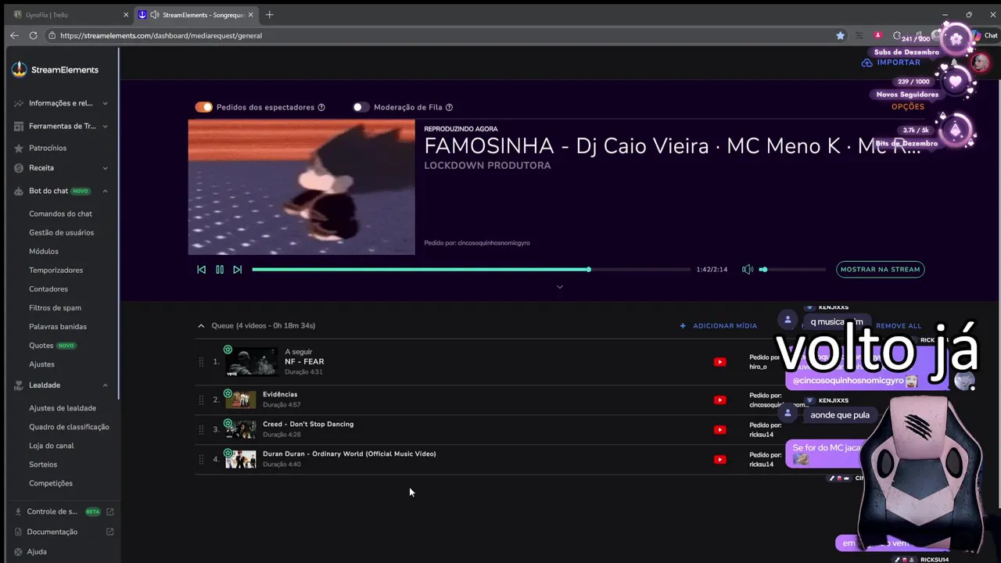Skip to previous track in player
Screen dimensions: 1001x563
[x=201, y=269]
